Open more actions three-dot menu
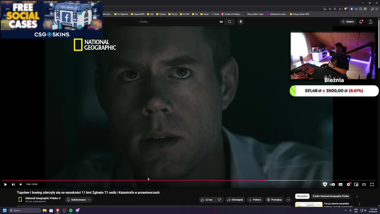380x214 pixels. 288,200
